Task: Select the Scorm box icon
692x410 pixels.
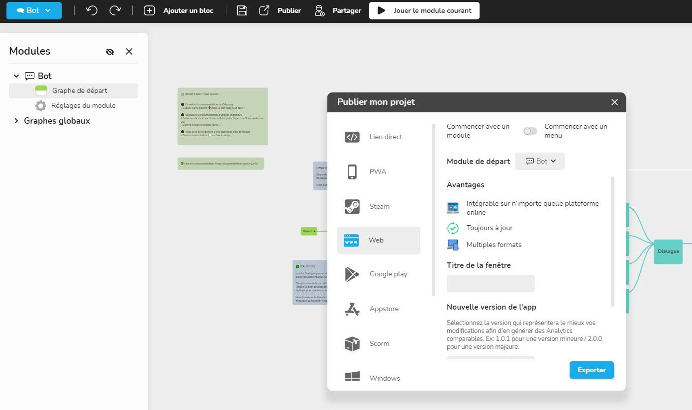Action: pos(352,343)
